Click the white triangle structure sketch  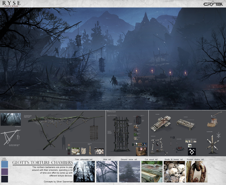click(10, 137)
